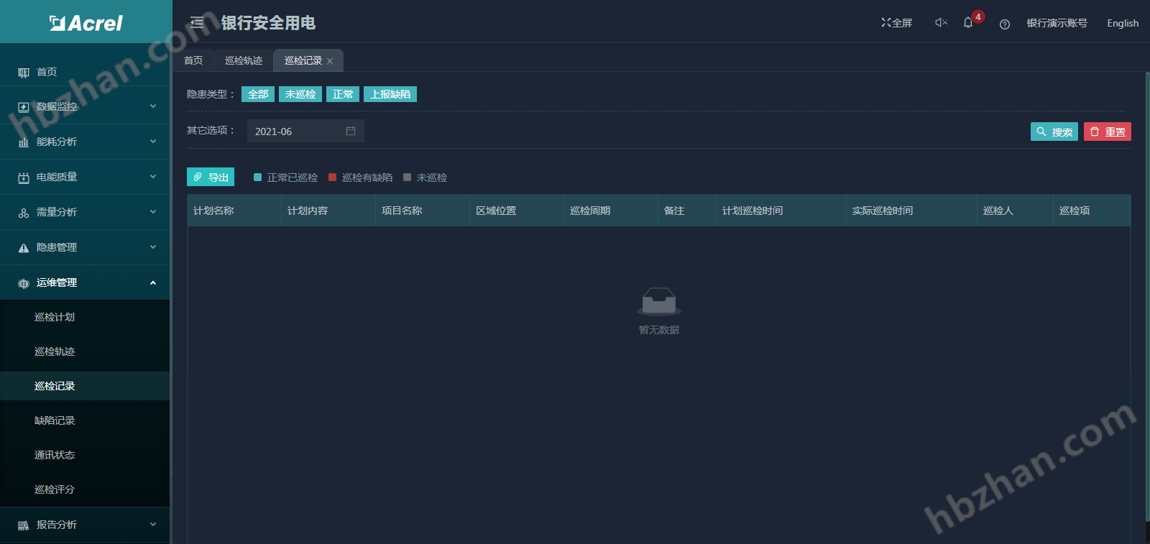The height and width of the screenshot is (544, 1150).
Task: Open the help question mark icon
Action: point(1005,24)
